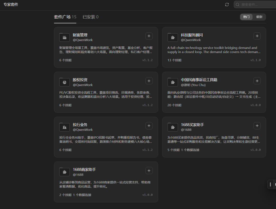Image resolution: width=276 pixels, height=209 pixels.
Task: Open the 投行业务 package title
Action: (80, 125)
